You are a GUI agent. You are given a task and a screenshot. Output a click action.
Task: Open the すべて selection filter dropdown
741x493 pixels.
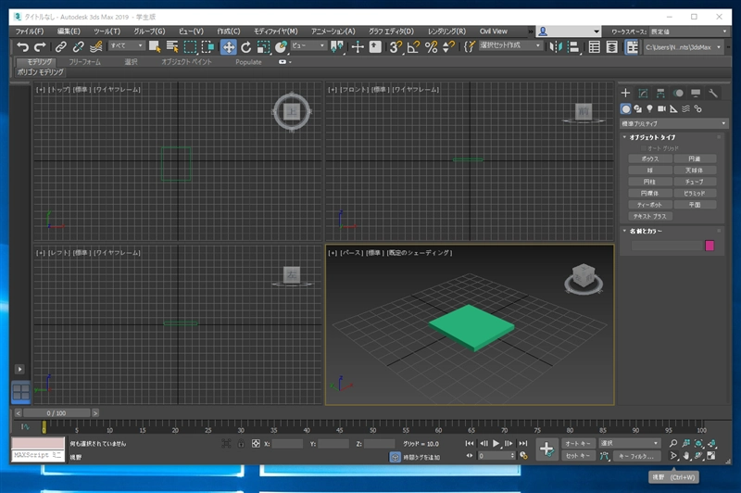126,45
